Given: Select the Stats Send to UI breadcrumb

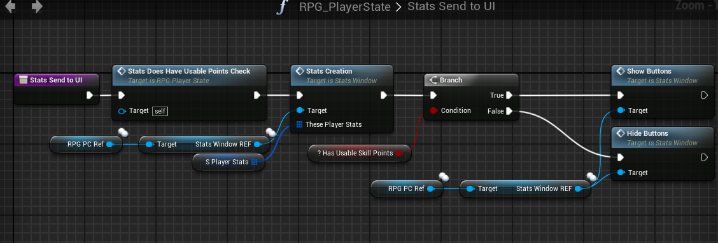Looking at the screenshot, I should (451, 7).
